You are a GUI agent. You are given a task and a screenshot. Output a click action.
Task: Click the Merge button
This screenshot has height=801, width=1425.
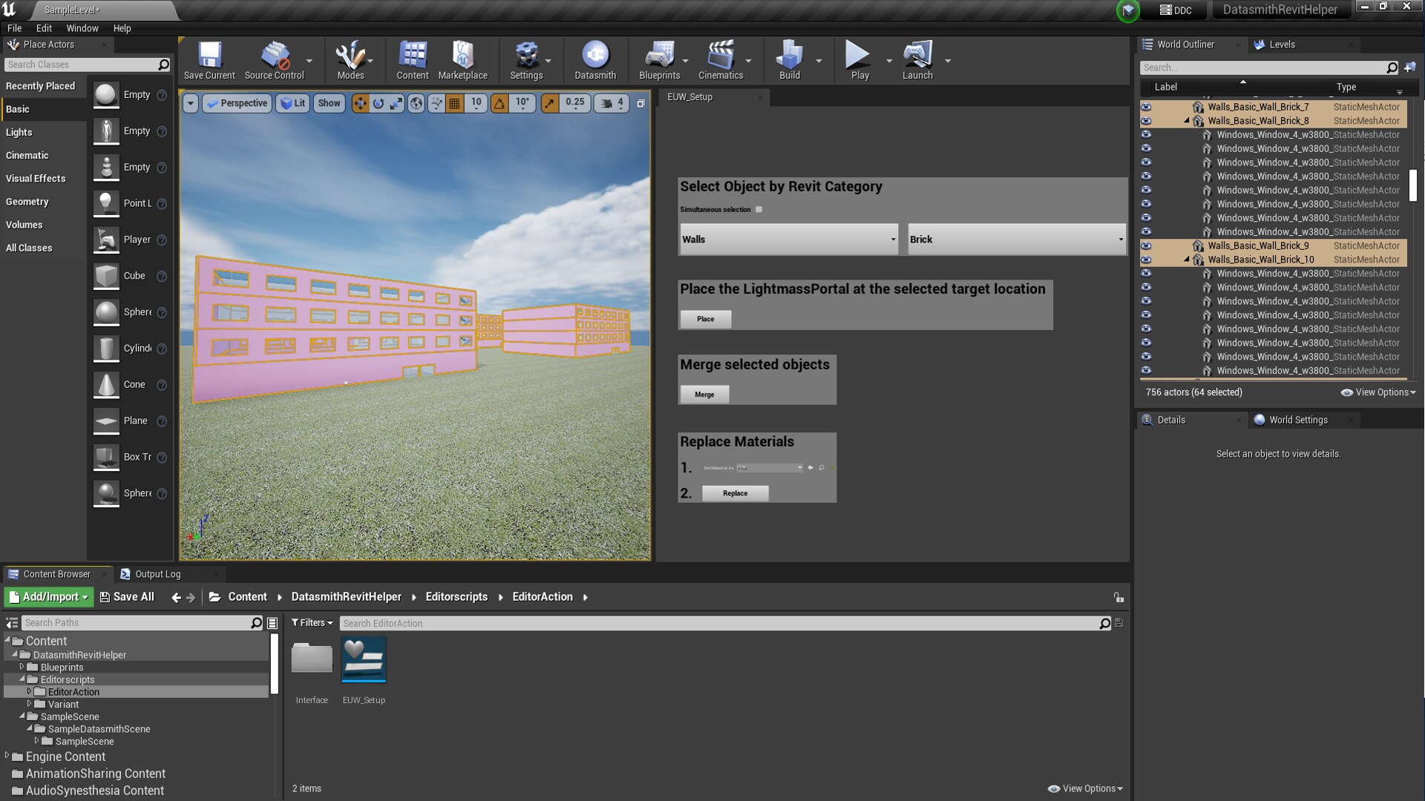click(x=704, y=395)
